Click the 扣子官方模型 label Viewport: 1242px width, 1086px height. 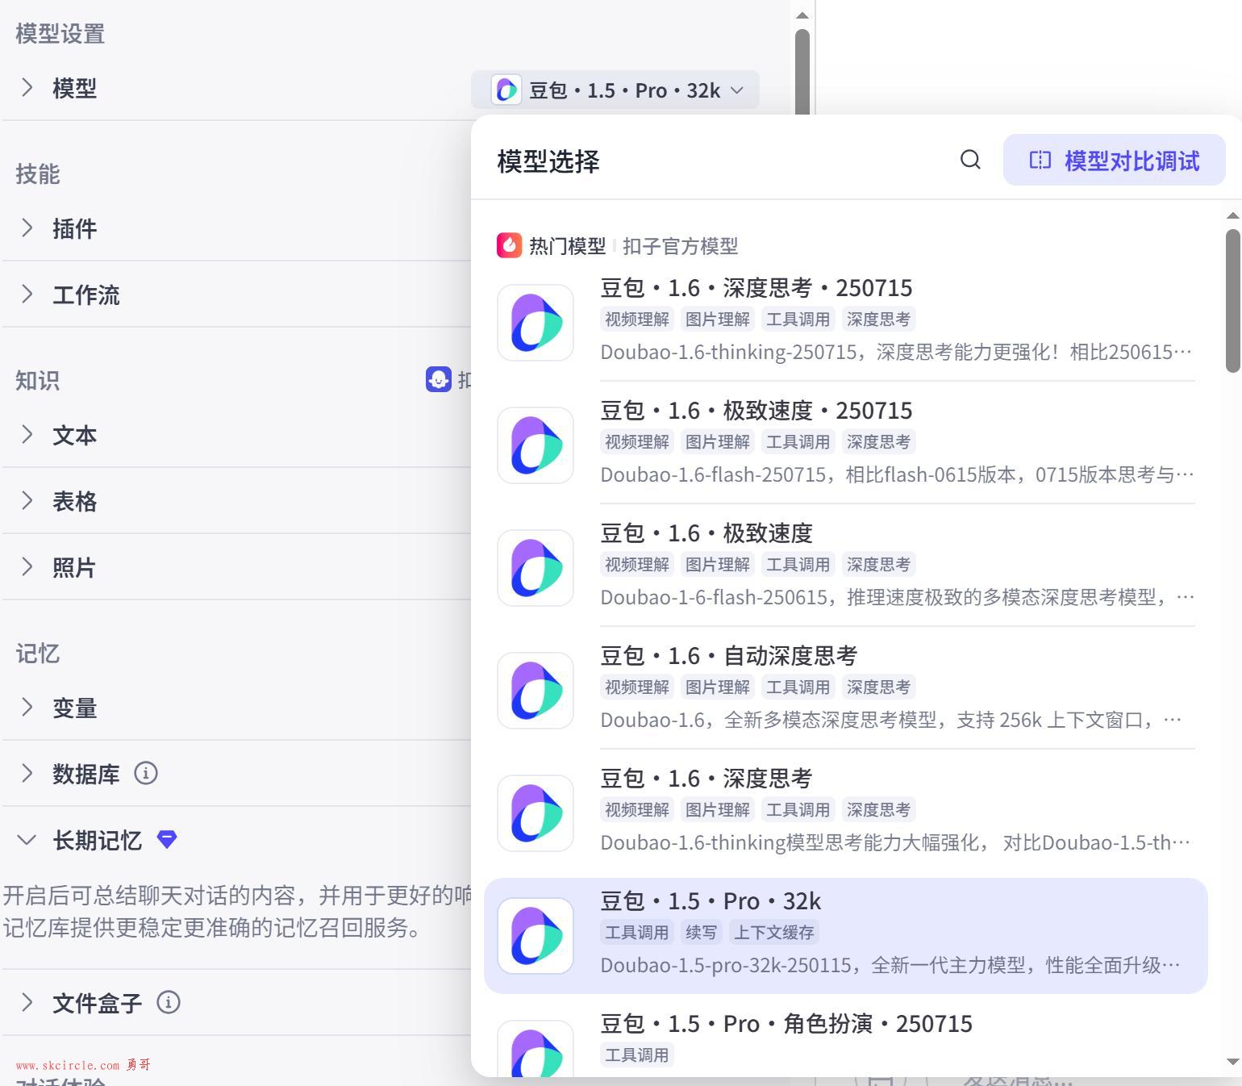tap(680, 246)
